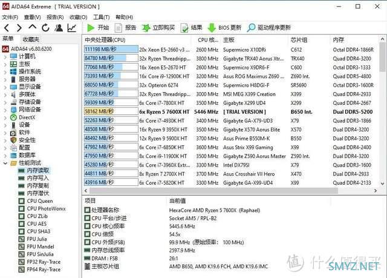The width and height of the screenshot is (387, 278).
Task: Select the CPU ZLib benchmark
Action: [x=33, y=216]
